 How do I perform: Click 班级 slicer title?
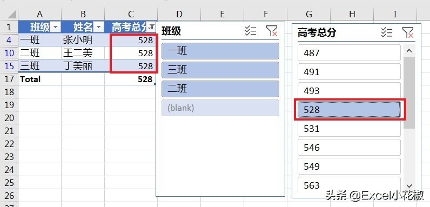(x=171, y=31)
